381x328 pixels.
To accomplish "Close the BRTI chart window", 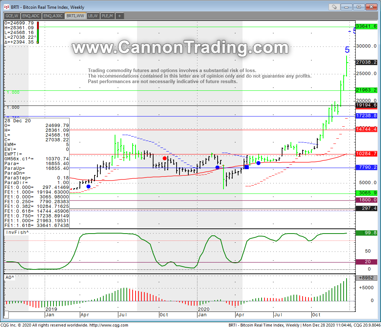I will (x=370, y=7).
